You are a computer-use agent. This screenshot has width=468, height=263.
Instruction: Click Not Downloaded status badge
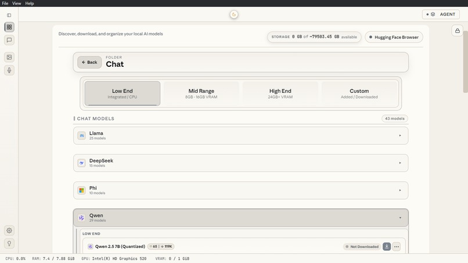click(x=362, y=247)
